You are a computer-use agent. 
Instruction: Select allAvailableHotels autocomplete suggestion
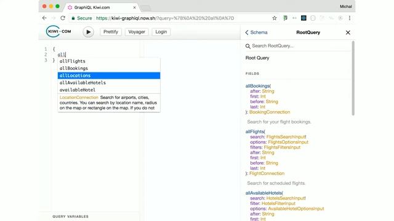[x=109, y=83]
